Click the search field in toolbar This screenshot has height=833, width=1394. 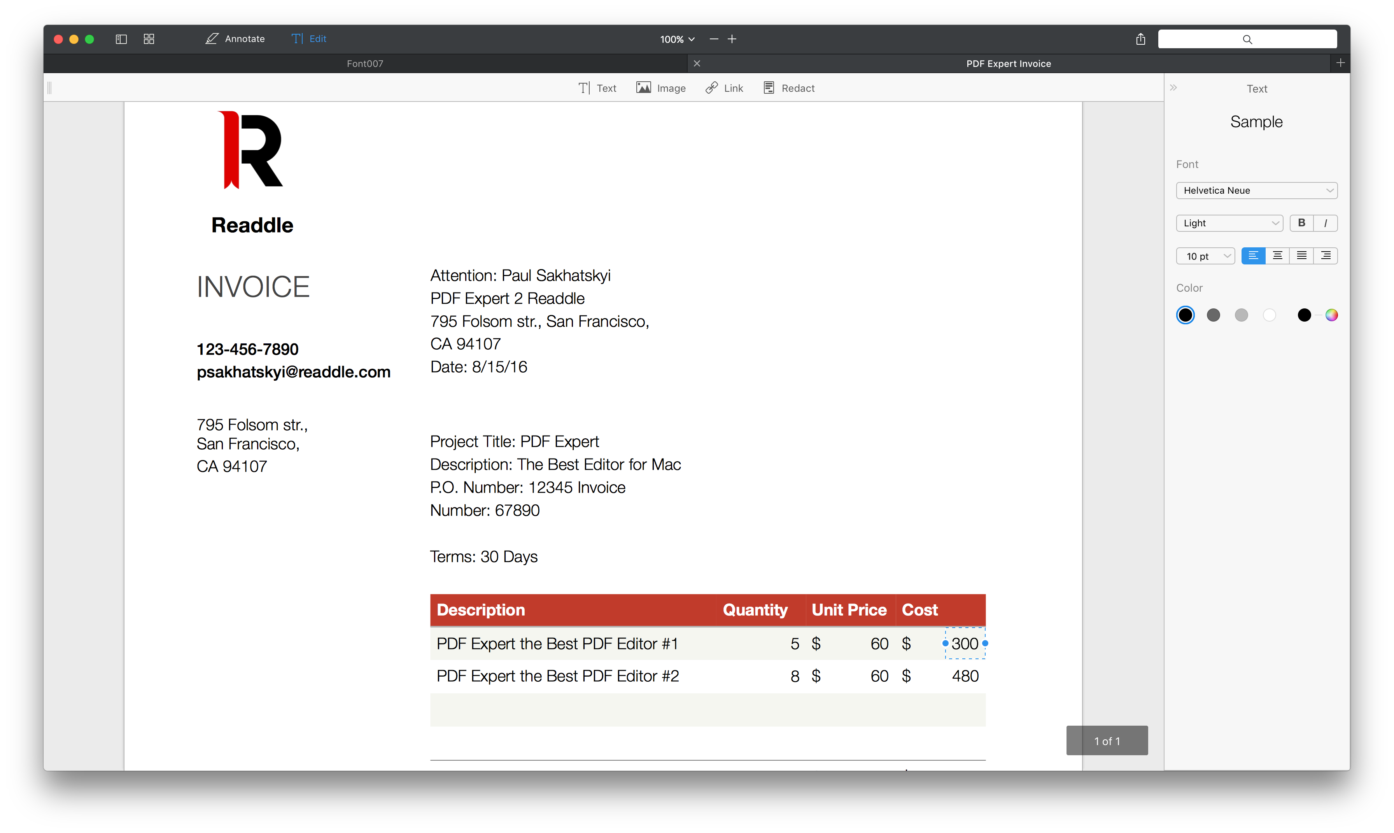click(1248, 38)
